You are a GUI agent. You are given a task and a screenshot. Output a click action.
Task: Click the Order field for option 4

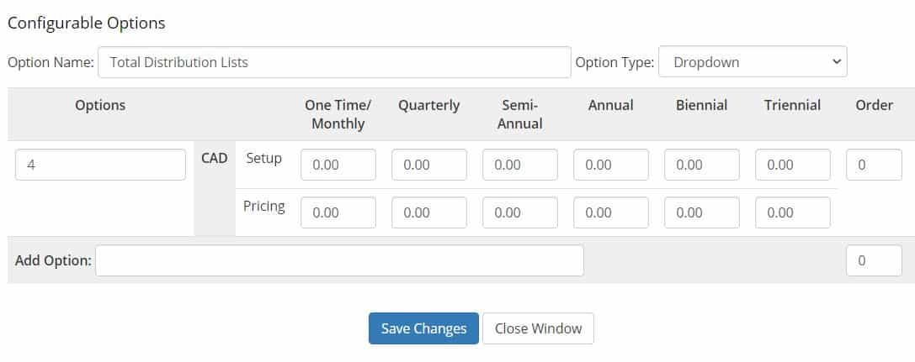pos(874,165)
